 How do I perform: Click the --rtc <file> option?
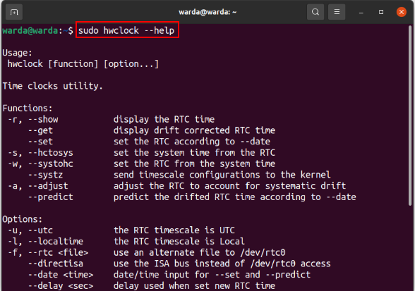pos(58,253)
